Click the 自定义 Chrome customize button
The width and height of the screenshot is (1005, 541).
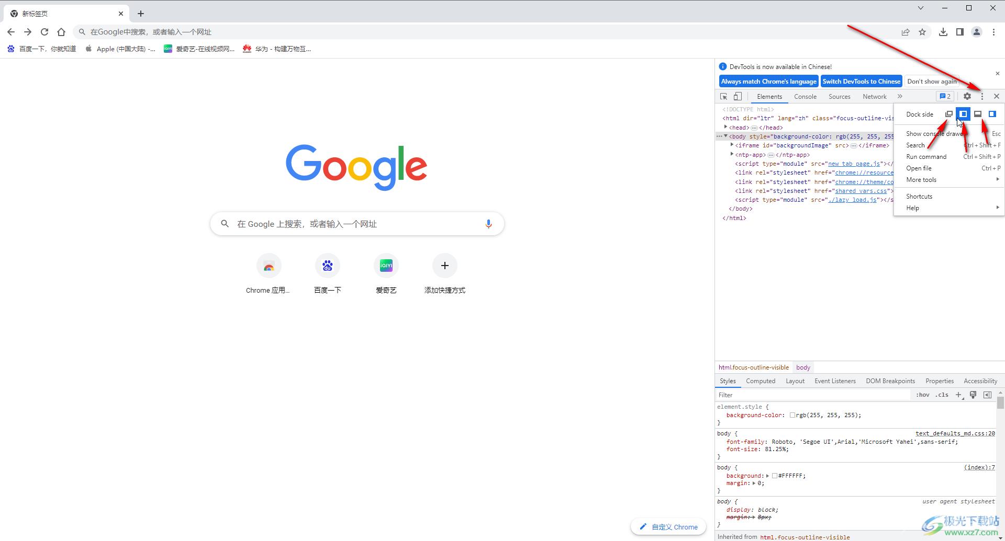[x=668, y=527]
